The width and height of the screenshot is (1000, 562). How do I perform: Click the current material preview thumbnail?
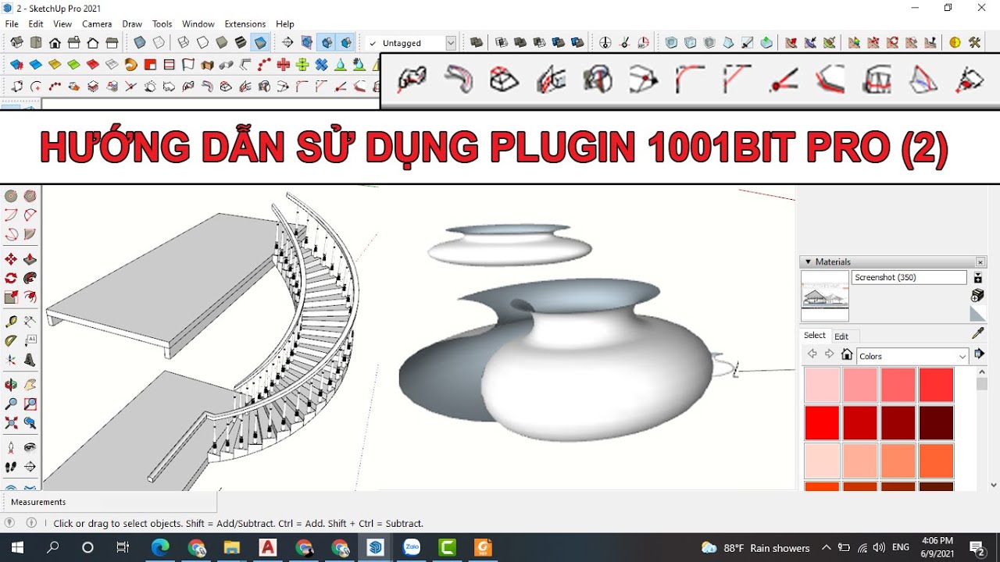point(825,297)
